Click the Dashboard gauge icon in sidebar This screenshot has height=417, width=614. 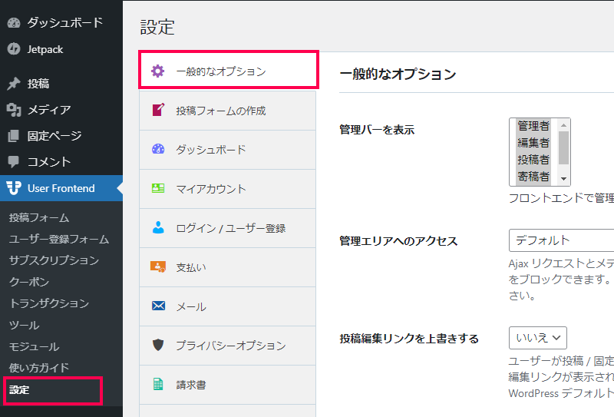point(14,23)
